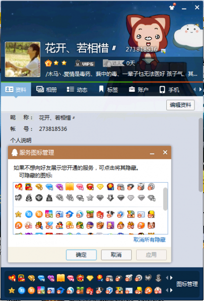Viewport: 204px width, 301px height.
Task: Confirm with the 确定 button
Action: click(x=81, y=255)
